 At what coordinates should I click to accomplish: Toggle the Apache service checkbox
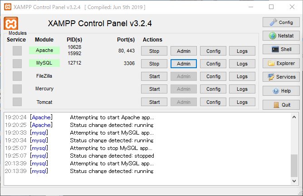click(x=17, y=51)
